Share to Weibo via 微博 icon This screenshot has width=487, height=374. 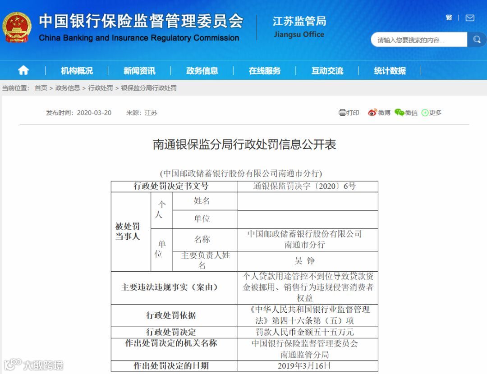pyautogui.click(x=379, y=112)
